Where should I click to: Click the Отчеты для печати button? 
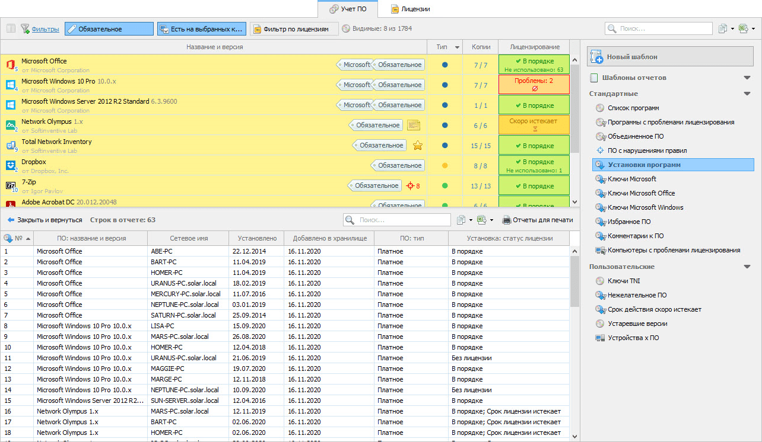538,220
